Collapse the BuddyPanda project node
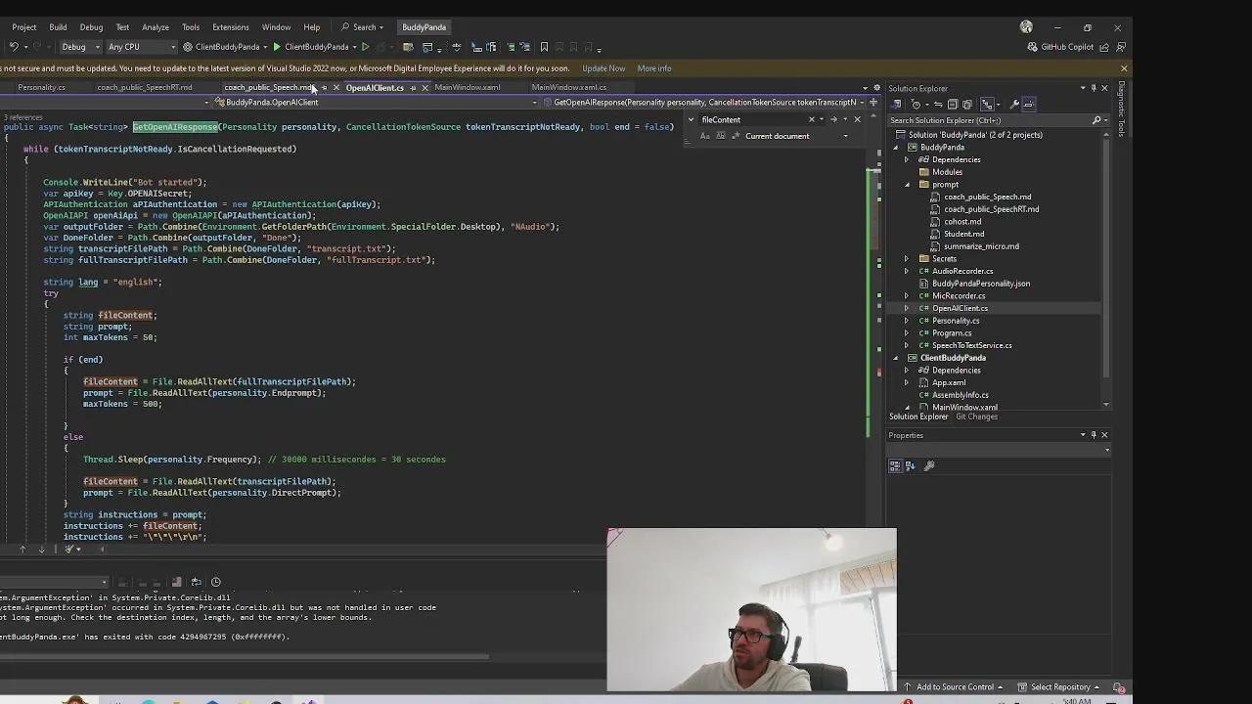The width and height of the screenshot is (1252, 704). click(895, 148)
